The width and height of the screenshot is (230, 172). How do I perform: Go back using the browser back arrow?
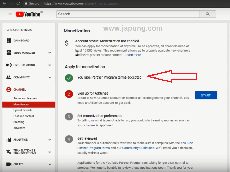[4, 3]
